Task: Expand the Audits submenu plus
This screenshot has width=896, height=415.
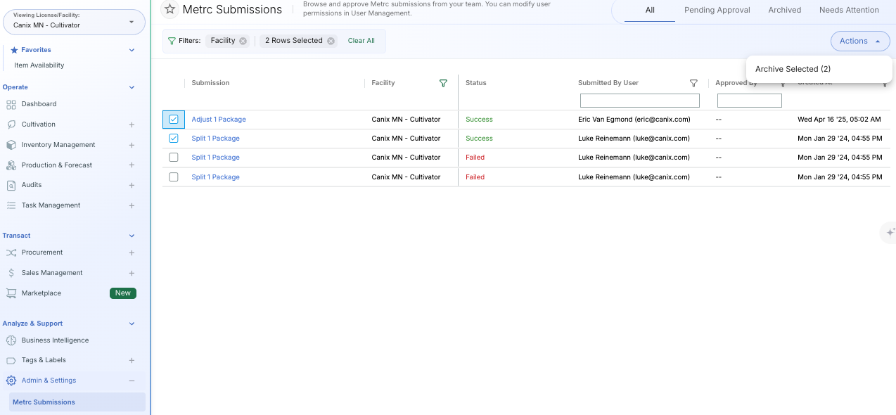Action: pyautogui.click(x=132, y=185)
